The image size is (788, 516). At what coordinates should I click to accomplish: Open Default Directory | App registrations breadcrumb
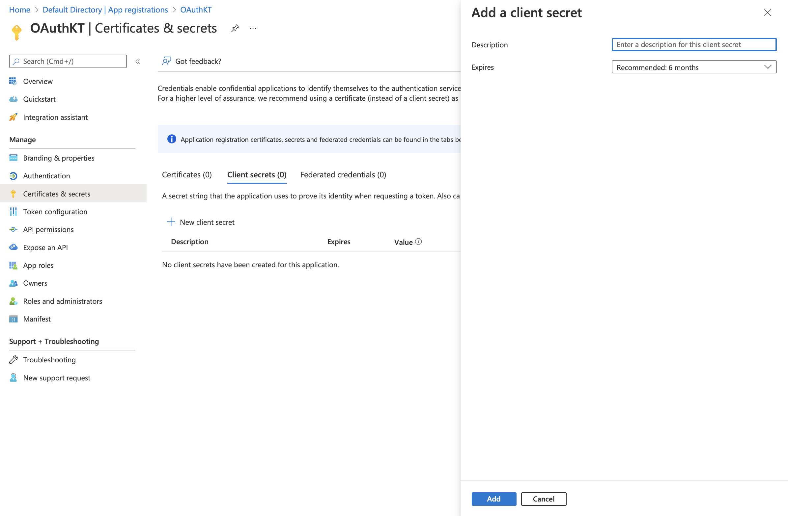click(x=105, y=10)
